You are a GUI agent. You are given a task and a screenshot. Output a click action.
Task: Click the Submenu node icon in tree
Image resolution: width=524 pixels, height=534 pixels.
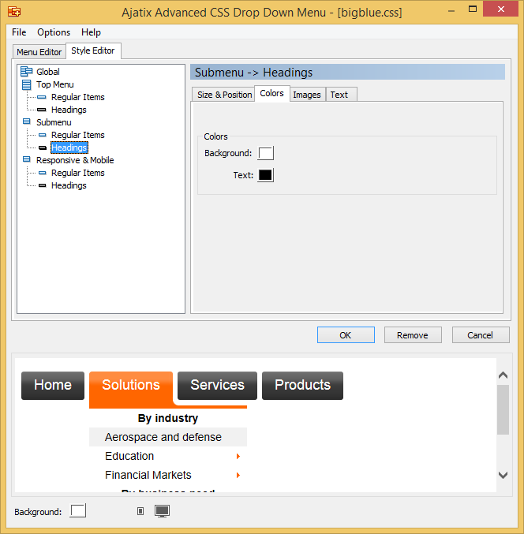click(x=27, y=121)
